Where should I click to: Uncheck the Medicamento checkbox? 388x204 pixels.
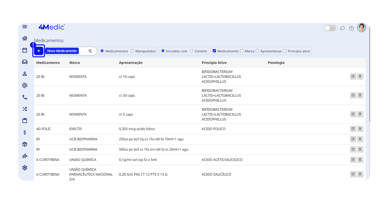coord(214,51)
